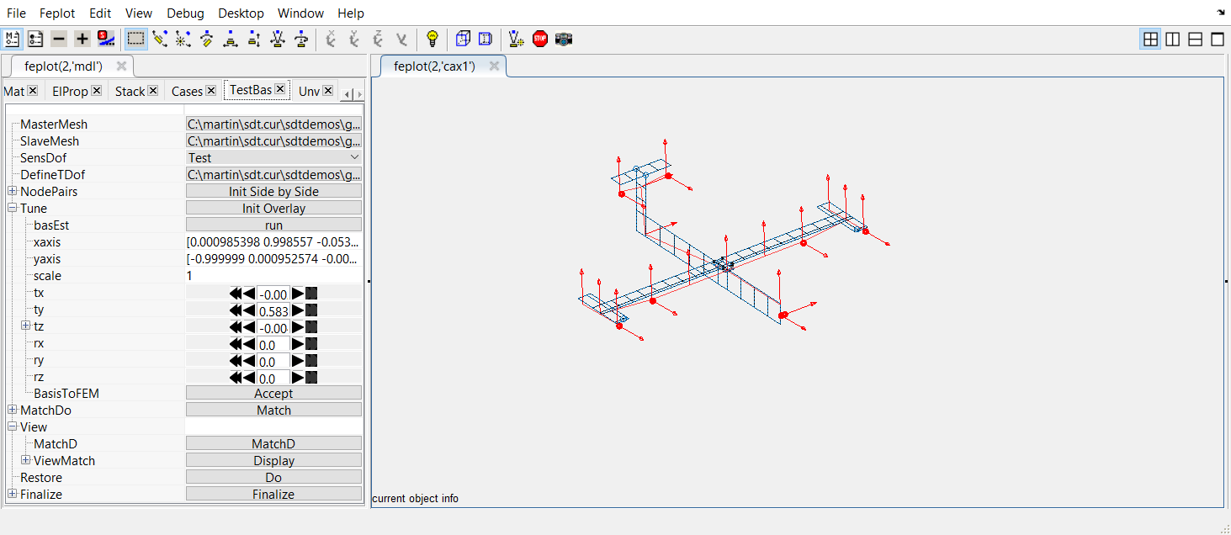Close the feplot(2,'mdl') panel tab
1231x535 pixels.
121,66
